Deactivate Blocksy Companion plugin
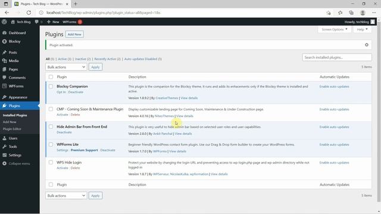Image resolution: width=381 pixels, height=214 pixels. 76,92
